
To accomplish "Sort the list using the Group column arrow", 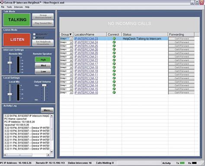I will tap(70, 34).
